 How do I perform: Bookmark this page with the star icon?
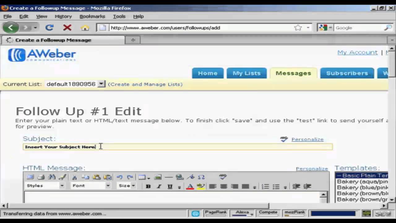coord(298,28)
